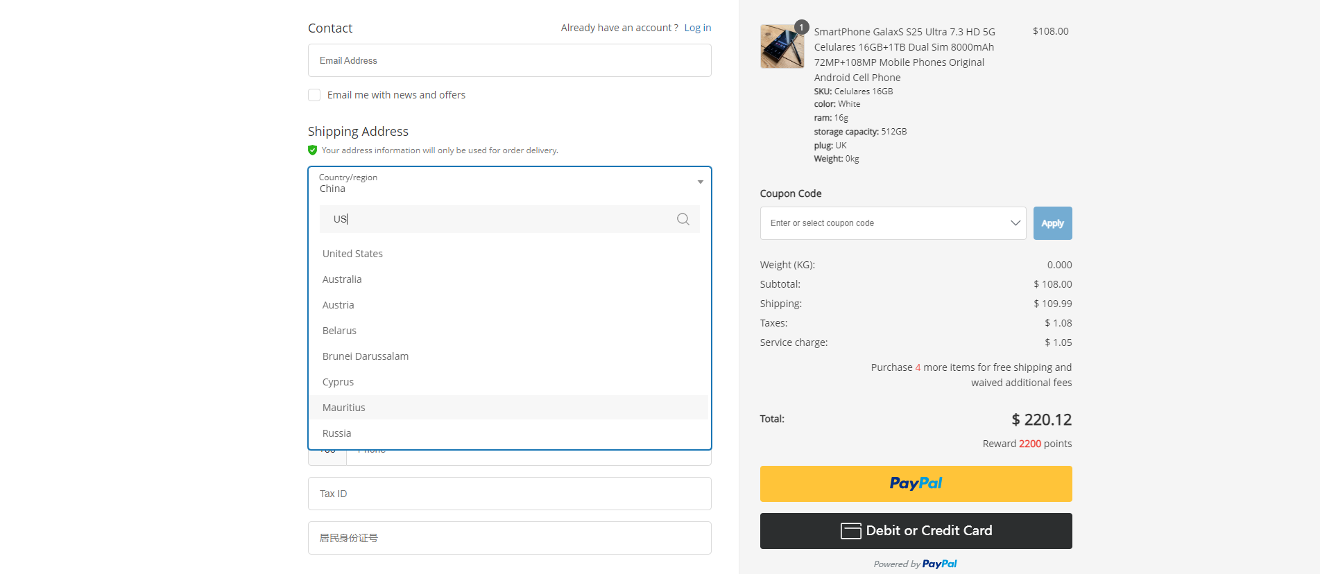The height and width of the screenshot is (574, 1320).
Task: Click the $108.00 product price
Action: [1050, 31]
